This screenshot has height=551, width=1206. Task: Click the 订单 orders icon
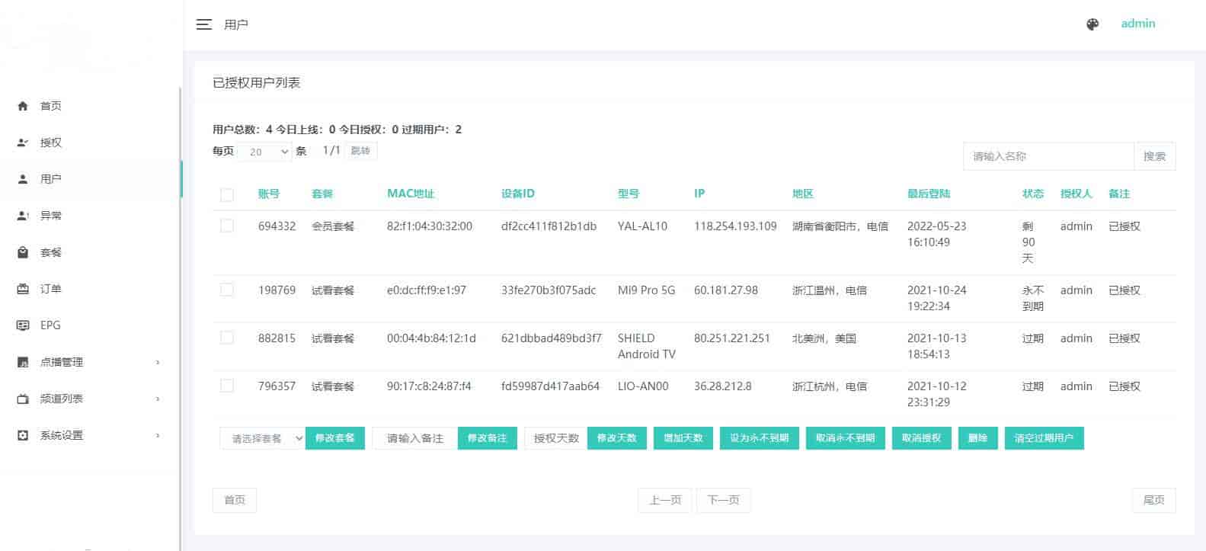tap(23, 289)
